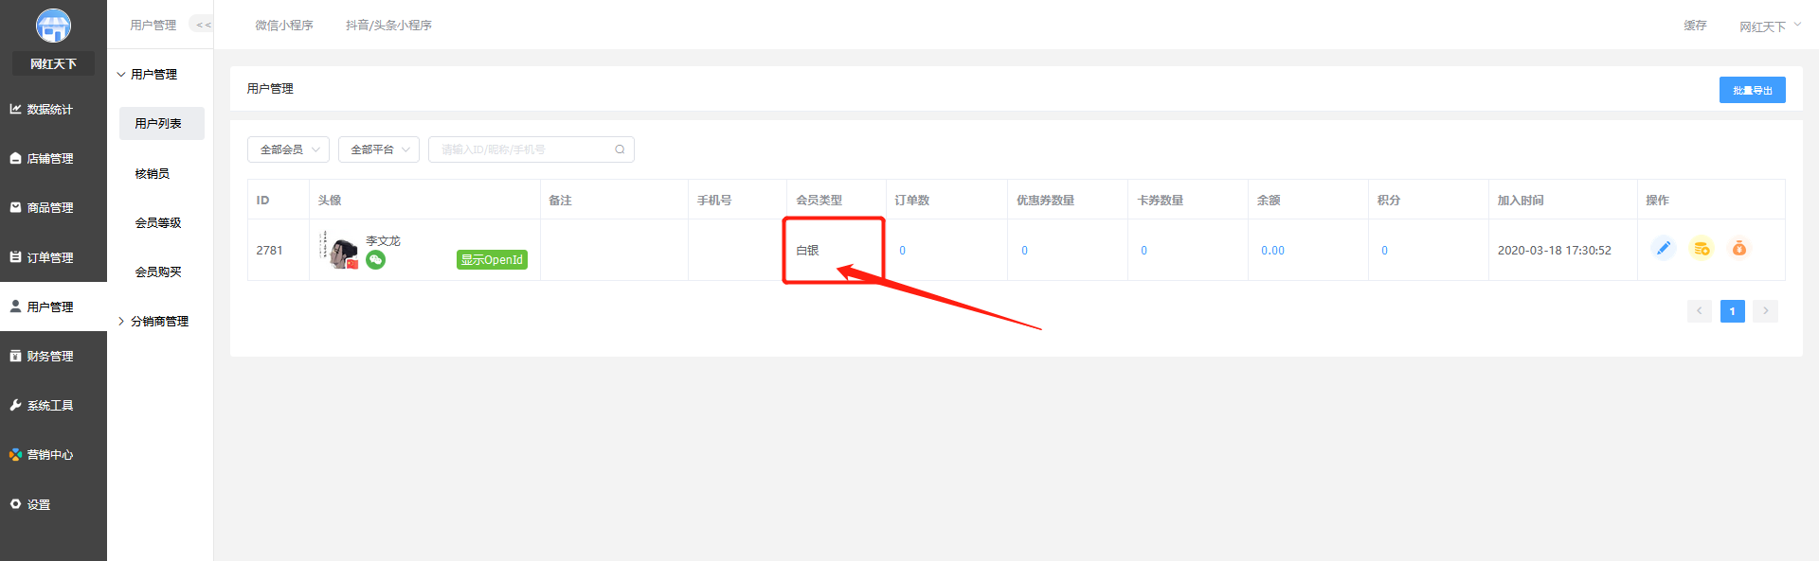The width and height of the screenshot is (1819, 561).
Task: Select 用户管理 in the dark sidebar
Action: click(53, 307)
